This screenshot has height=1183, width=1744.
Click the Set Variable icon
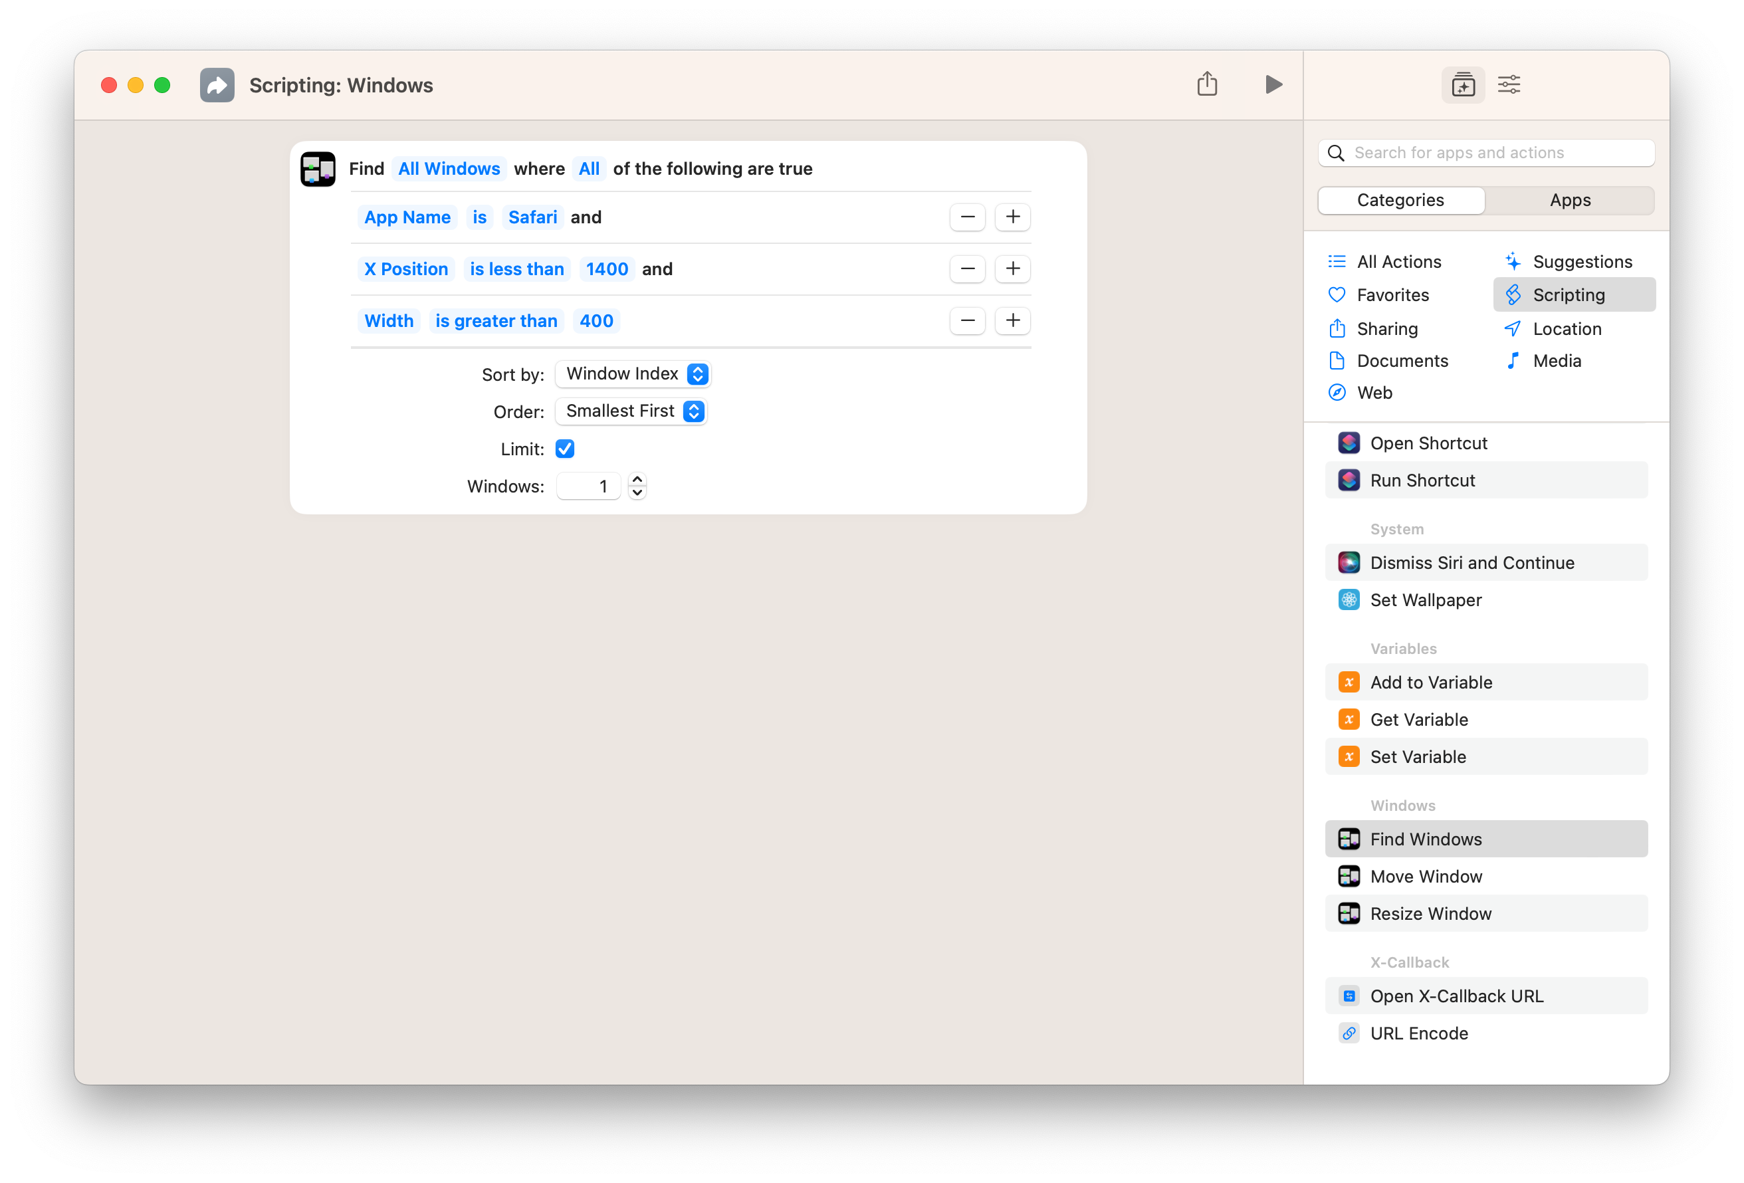coord(1349,755)
